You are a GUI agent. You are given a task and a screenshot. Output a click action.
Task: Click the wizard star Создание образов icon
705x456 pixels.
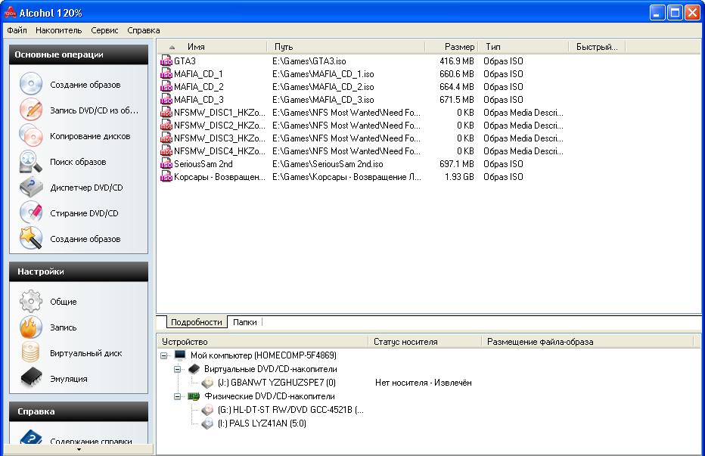click(30, 238)
